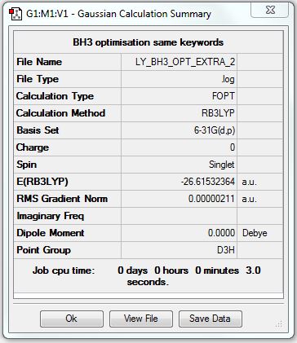Open the log with View File
This screenshot has width=297, height=343.
pos(141,319)
